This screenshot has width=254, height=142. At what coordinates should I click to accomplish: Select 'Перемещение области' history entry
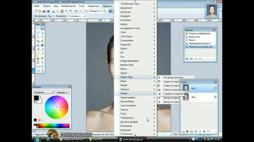pyautogui.click(x=200, y=43)
